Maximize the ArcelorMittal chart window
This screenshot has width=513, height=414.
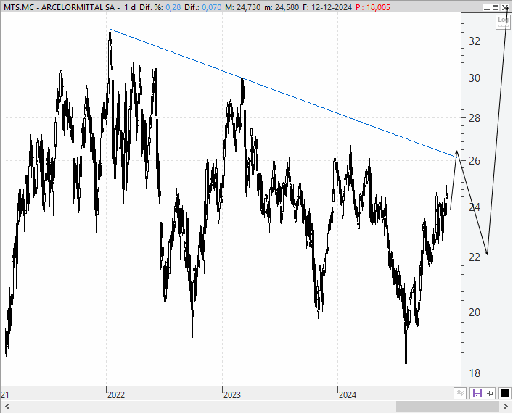coord(496,7)
